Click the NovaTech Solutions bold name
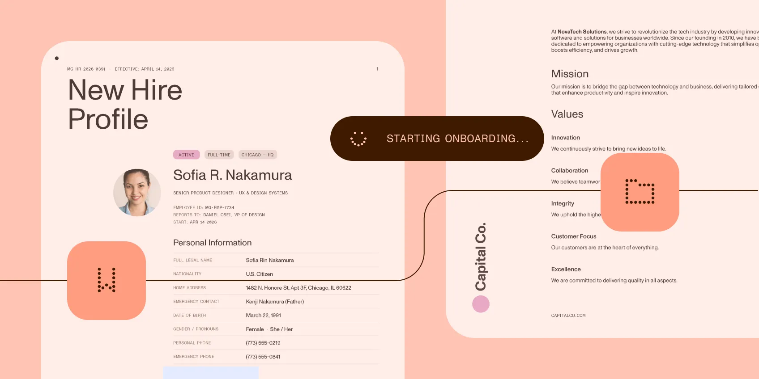 coord(582,32)
